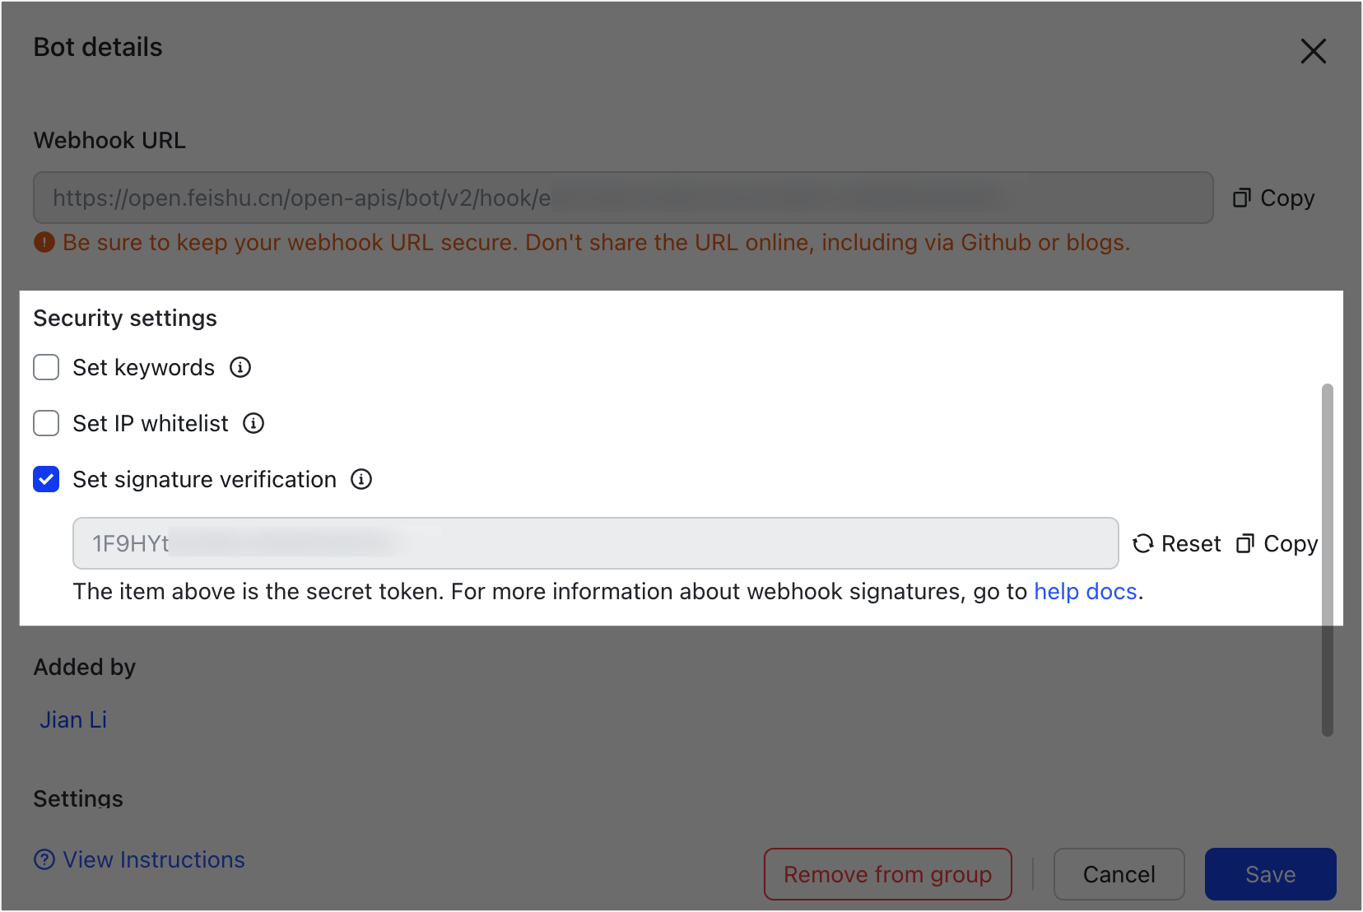Enable the Set keywords checkbox
This screenshot has height=912, width=1363.
[x=46, y=367]
